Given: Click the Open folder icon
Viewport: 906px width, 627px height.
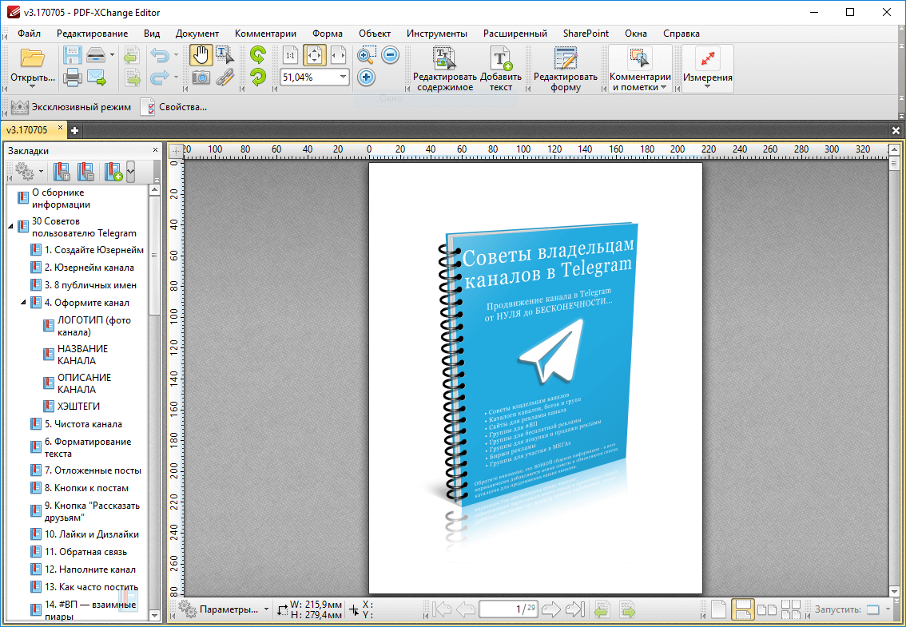Looking at the screenshot, I should (32, 58).
